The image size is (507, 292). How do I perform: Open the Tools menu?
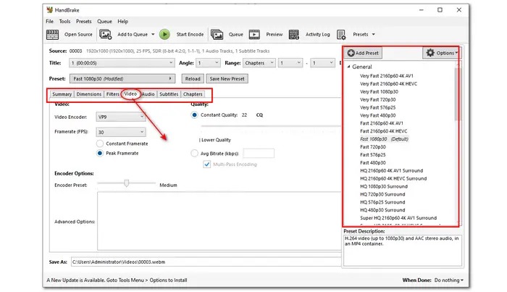[64, 21]
